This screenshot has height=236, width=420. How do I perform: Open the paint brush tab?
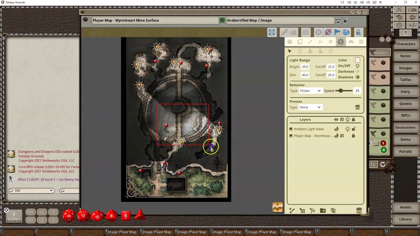[x=310, y=42]
